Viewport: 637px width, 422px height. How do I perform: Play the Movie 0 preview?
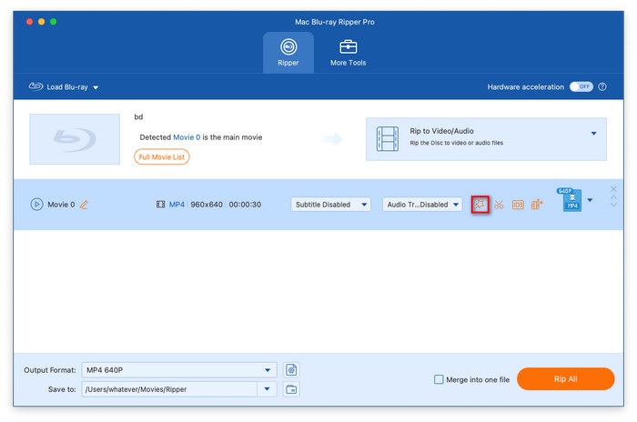coord(37,205)
